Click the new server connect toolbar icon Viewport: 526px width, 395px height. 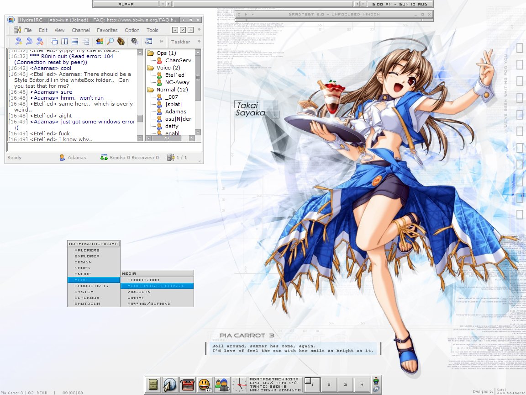[x=19, y=41]
